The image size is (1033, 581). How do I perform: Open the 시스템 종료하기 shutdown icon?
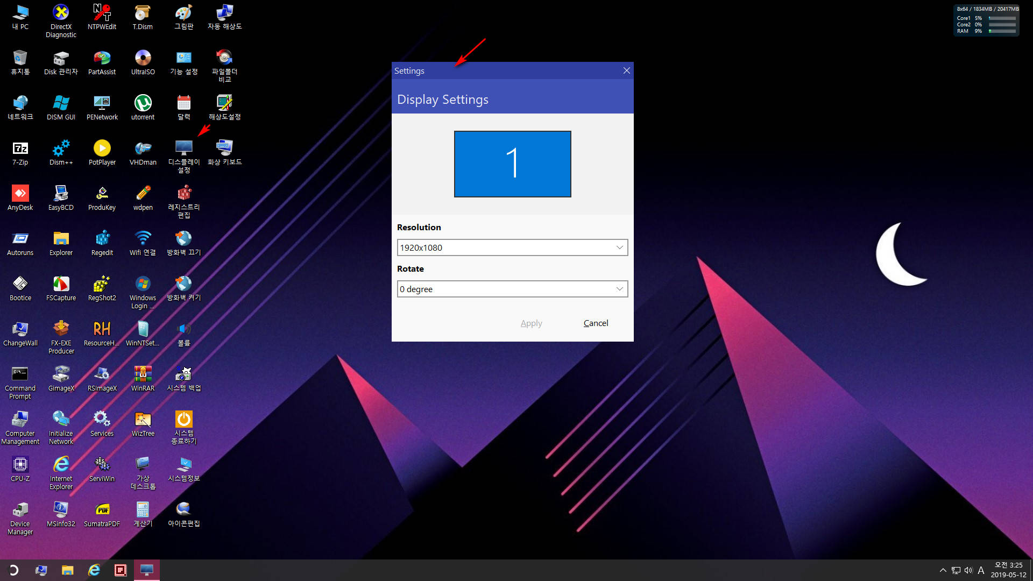tap(183, 427)
